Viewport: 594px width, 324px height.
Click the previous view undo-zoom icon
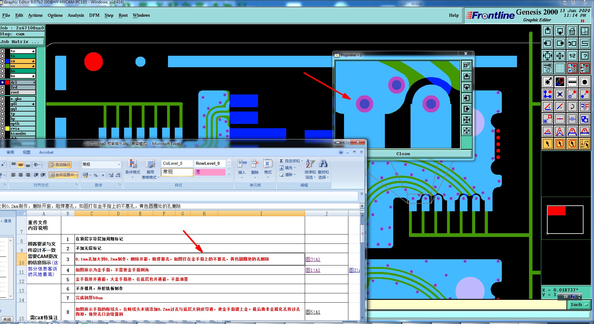tap(572, 43)
